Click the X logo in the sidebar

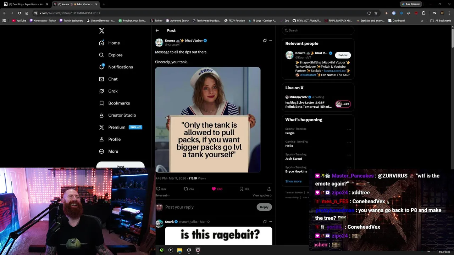101,31
